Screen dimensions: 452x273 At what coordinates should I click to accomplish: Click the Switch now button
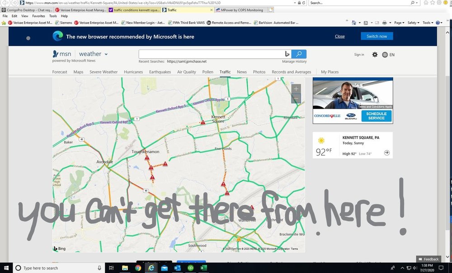[377, 36]
